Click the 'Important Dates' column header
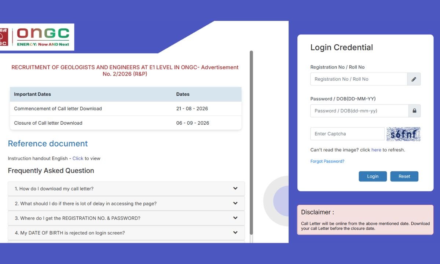Viewport: 440px width, 264px height. (32, 94)
